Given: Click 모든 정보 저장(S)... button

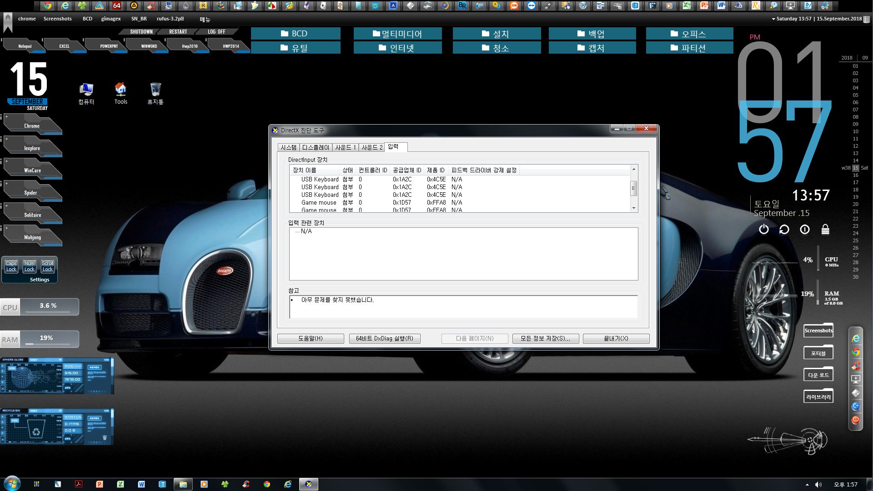Looking at the screenshot, I should [545, 338].
